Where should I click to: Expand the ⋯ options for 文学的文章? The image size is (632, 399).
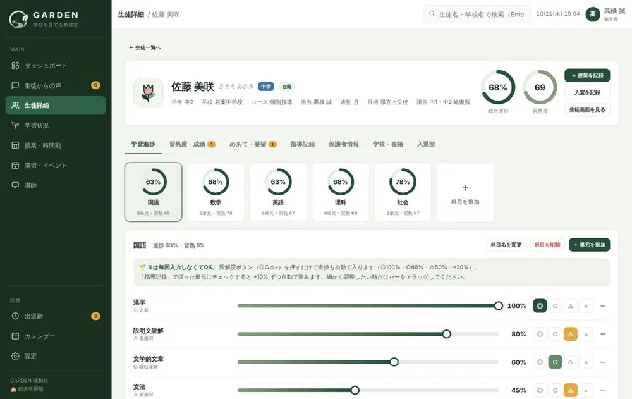603,362
